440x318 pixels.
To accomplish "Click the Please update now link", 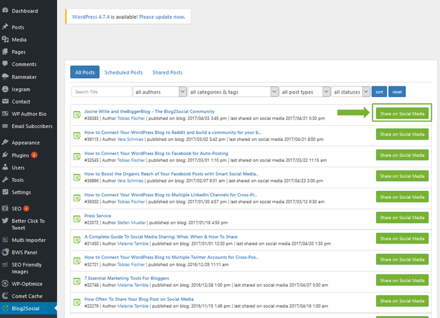I will [162, 17].
